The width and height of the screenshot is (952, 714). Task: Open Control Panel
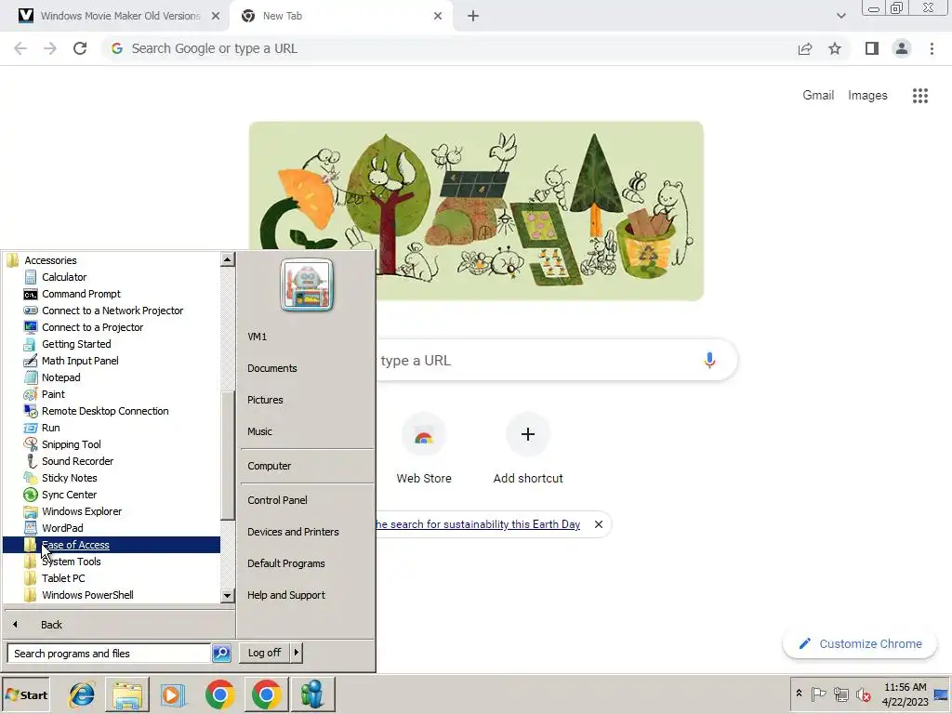coord(277,499)
